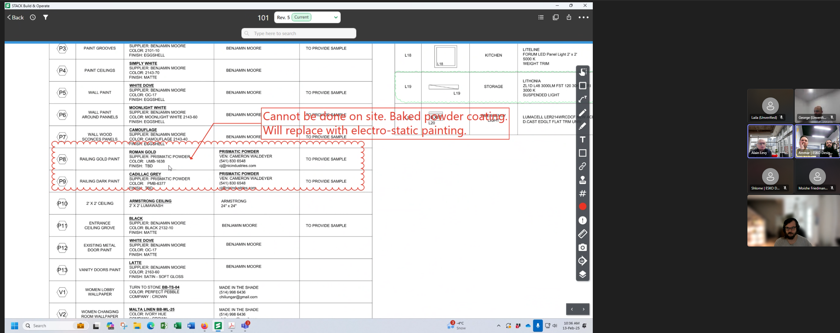The image size is (840, 333).
Task: Open the three-dots more options menu
Action: coord(583,17)
